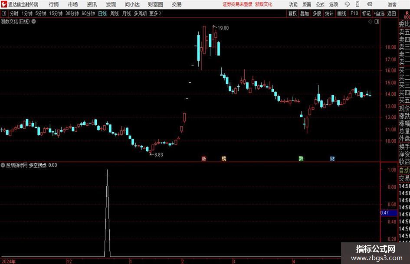Click the 通达信 red logo icon
The image size is (410, 264).
[4, 4]
